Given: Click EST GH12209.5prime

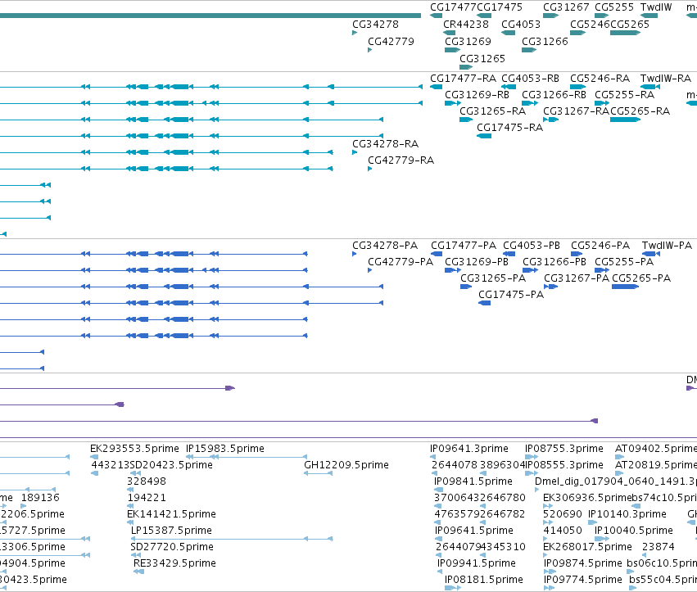Looking at the screenshot, I should [346, 465].
